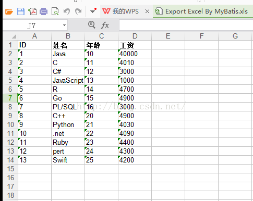
Task: Click the 工资 header cell
Action: 135,45
